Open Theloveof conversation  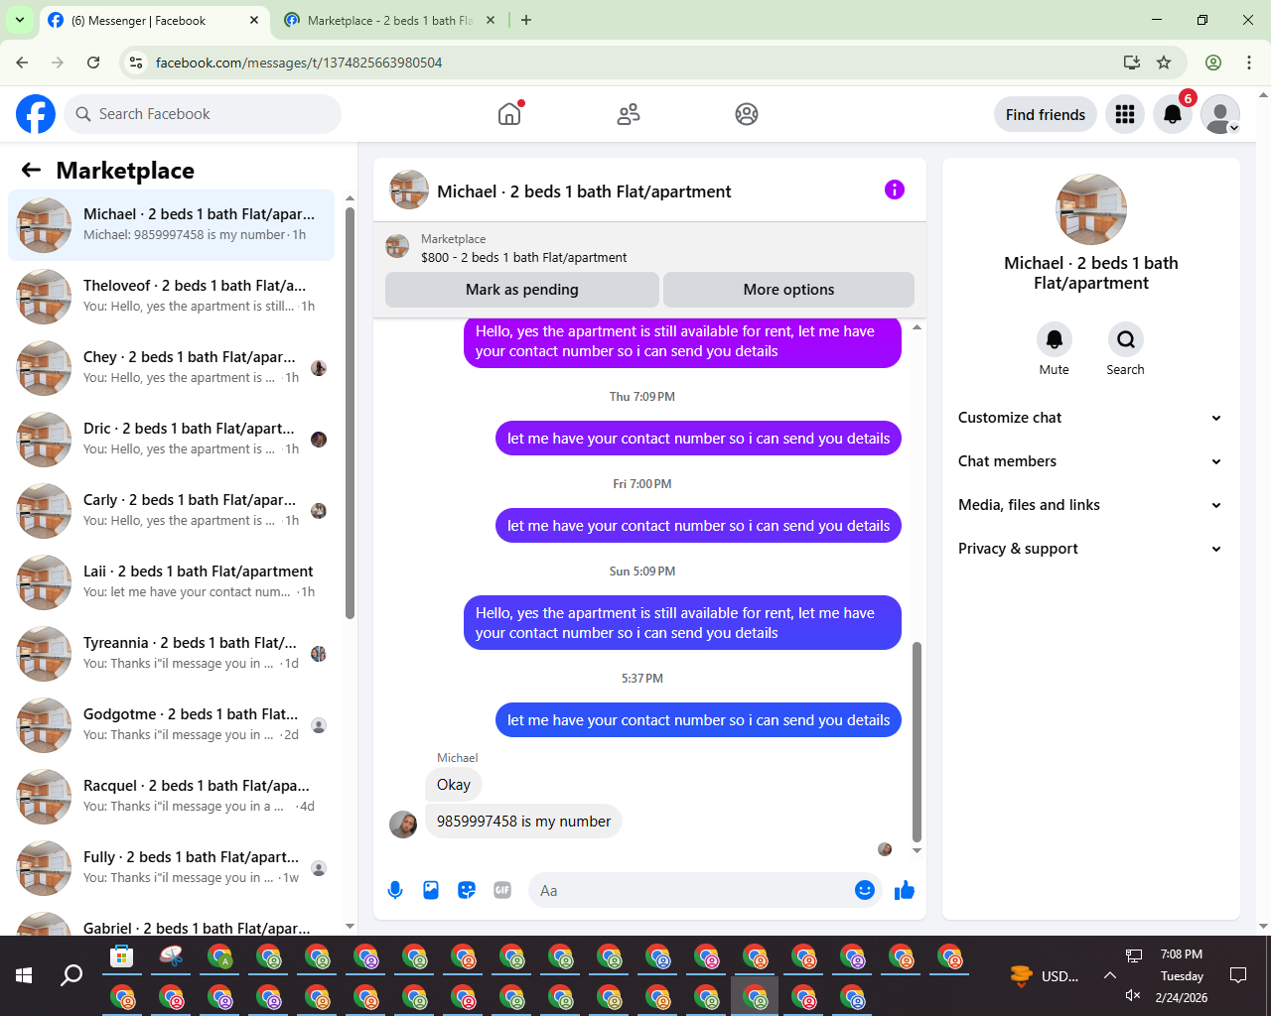[171, 297]
